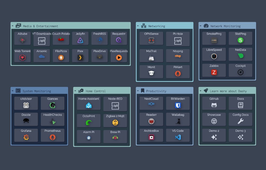The height and width of the screenshot is (170, 266).
Task: Open the Demo 3 tile
Action: point(240,135)
